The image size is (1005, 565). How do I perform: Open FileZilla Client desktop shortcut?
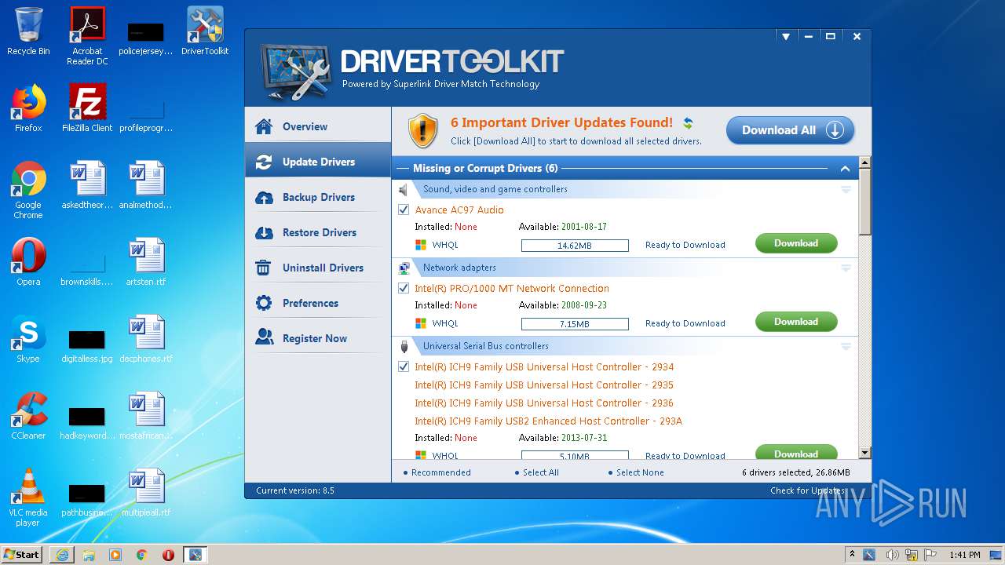click(x=87, y=108)
